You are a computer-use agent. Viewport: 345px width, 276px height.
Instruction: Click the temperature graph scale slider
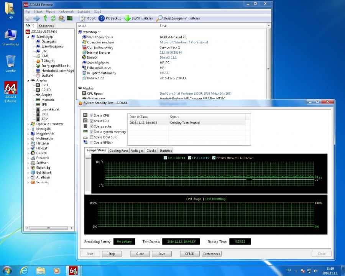pos(88,157)
